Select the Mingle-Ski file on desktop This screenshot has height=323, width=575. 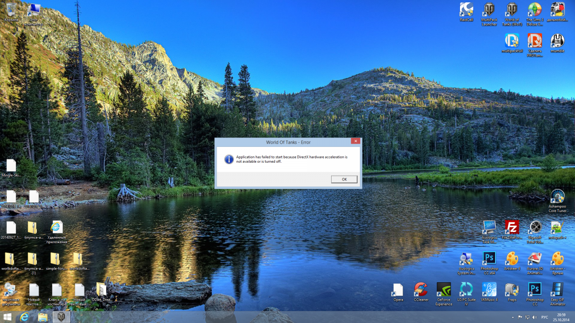(11, 168)
